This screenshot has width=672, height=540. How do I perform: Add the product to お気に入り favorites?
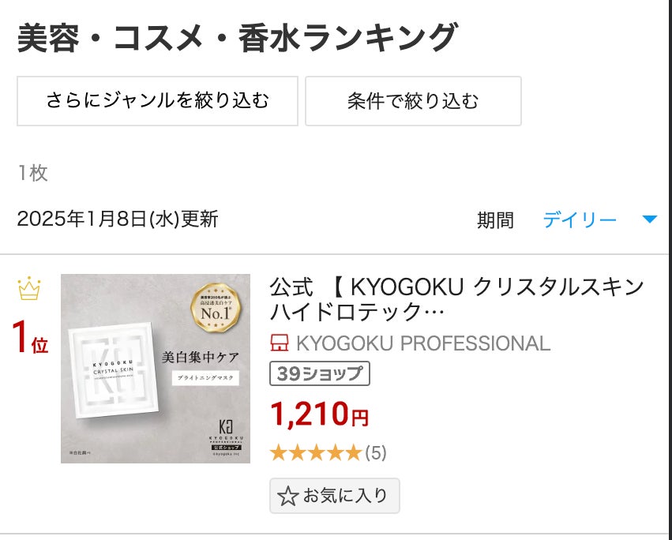[x=335, y=496]
